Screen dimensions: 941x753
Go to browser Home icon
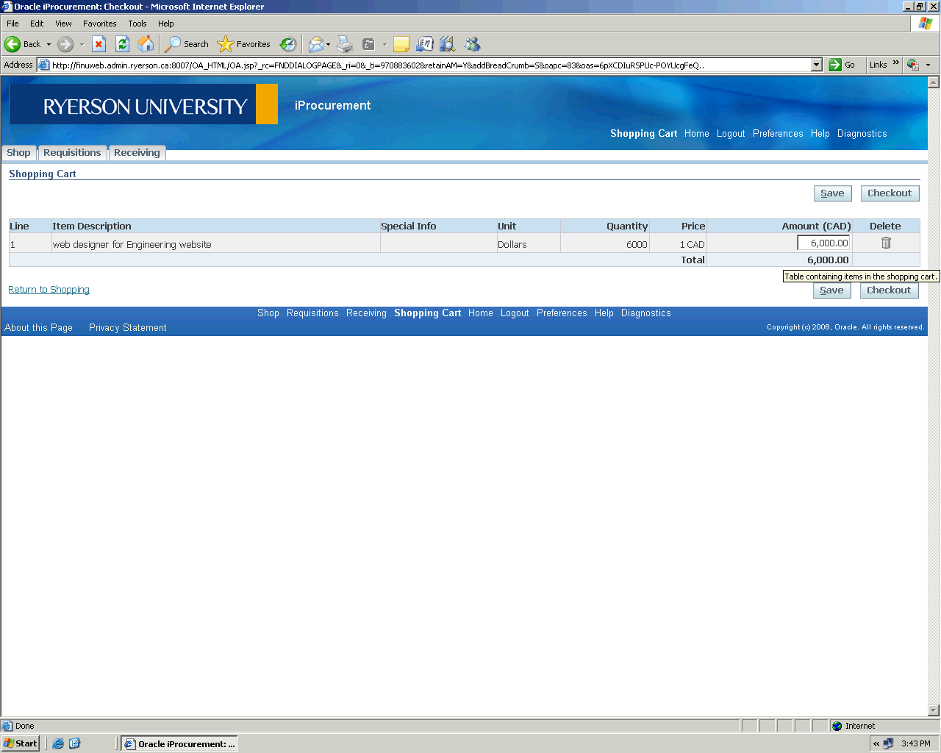(x=146, y=44)
